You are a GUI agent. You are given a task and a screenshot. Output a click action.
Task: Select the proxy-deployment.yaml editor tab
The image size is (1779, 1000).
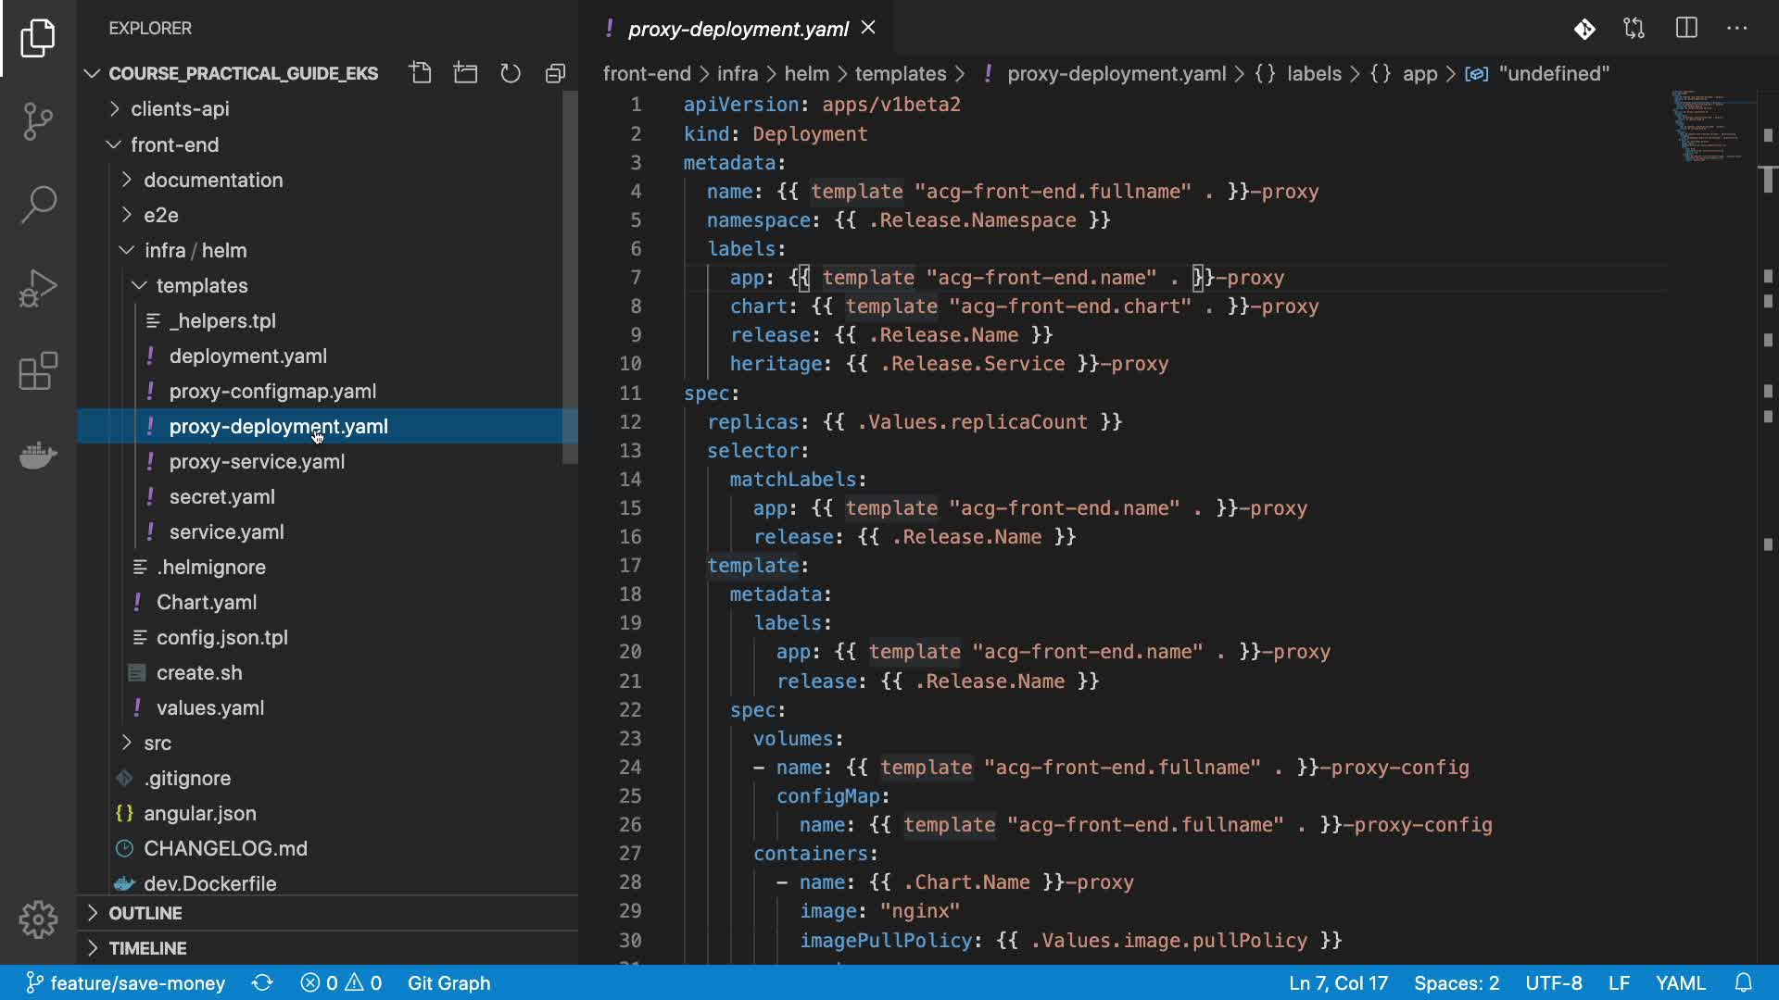[x=738, y=30]
